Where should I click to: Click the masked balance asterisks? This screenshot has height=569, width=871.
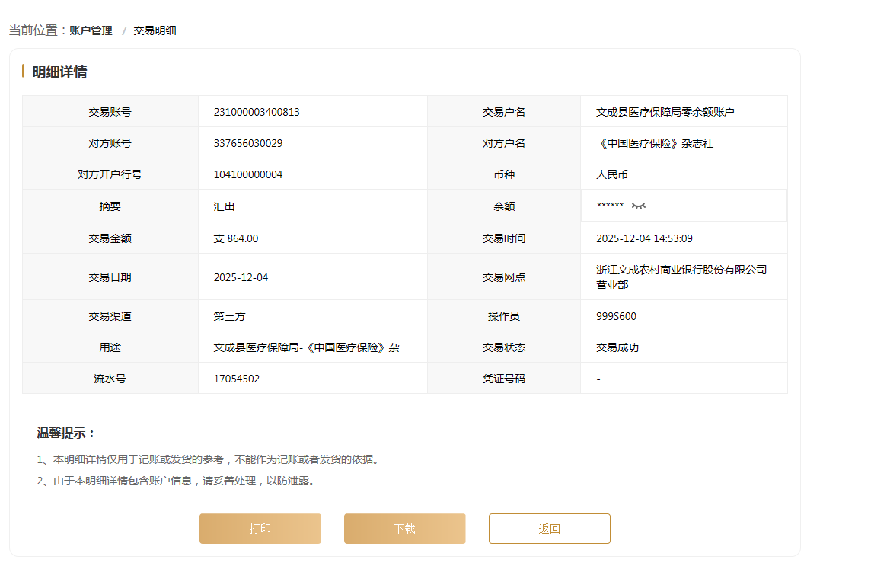(x=610, y=206)
